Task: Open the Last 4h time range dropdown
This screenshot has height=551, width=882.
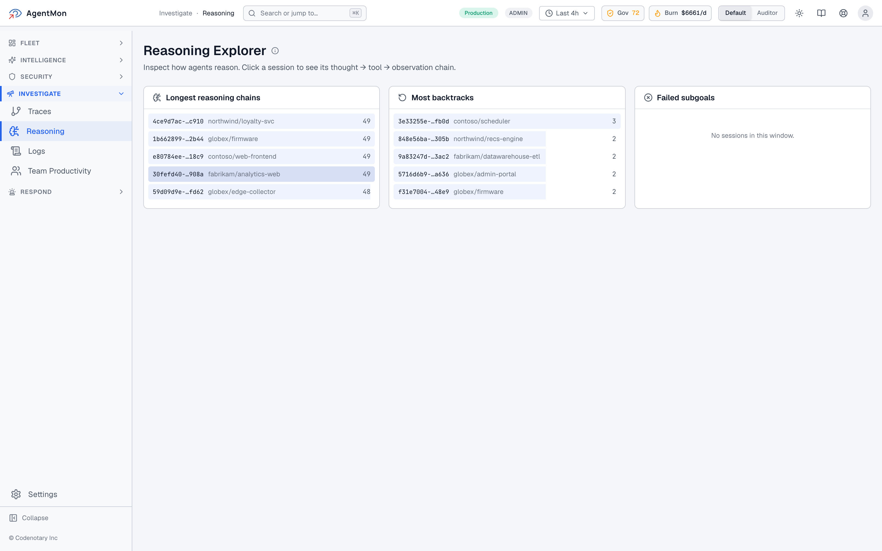Action: click(x=567, y=13)
